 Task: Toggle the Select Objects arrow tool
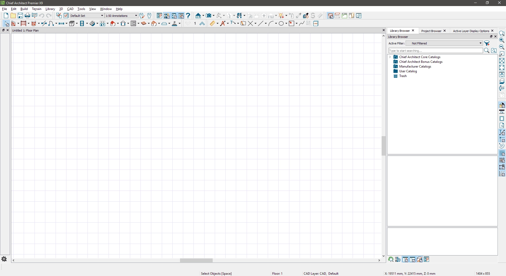tap(6, 24)
